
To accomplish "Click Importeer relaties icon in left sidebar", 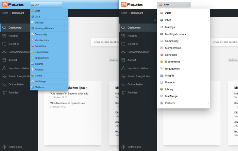I will (x=4, y=68).
